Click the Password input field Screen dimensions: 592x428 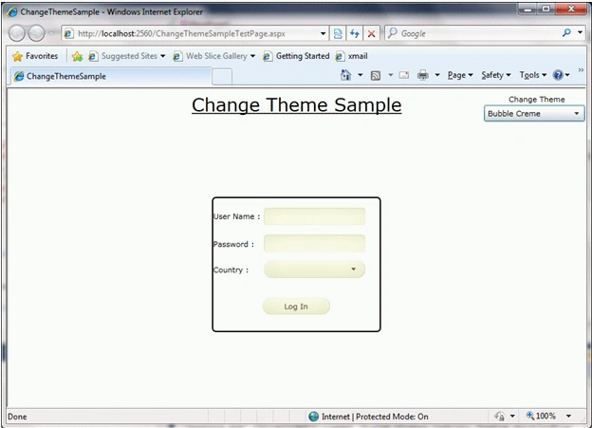314,243
